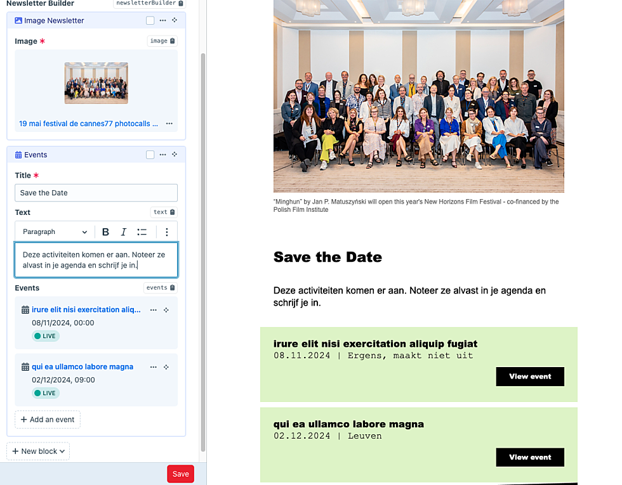Tick the Events block checkbox
This screenshot has height=485, width=622.
click(150, 155)
